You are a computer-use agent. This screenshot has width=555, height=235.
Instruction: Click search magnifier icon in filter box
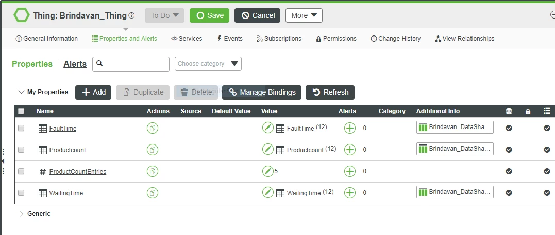coord(99,63)
